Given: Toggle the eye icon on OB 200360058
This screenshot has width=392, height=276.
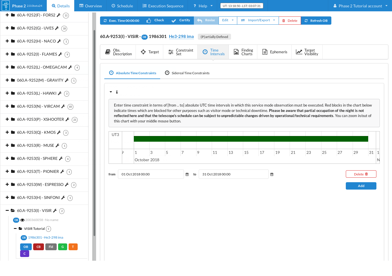Looking at the screenshot, I should (x=22, y=220).
